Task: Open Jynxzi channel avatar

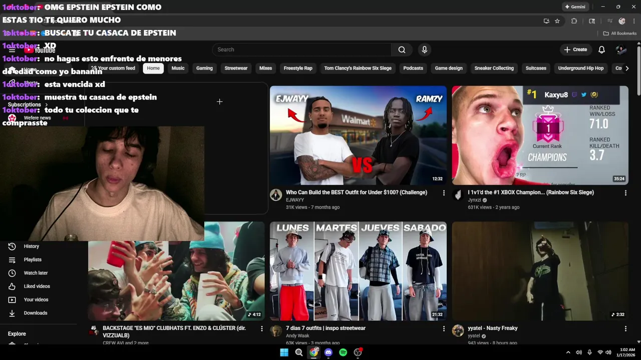Action: (x=458, y=195)
